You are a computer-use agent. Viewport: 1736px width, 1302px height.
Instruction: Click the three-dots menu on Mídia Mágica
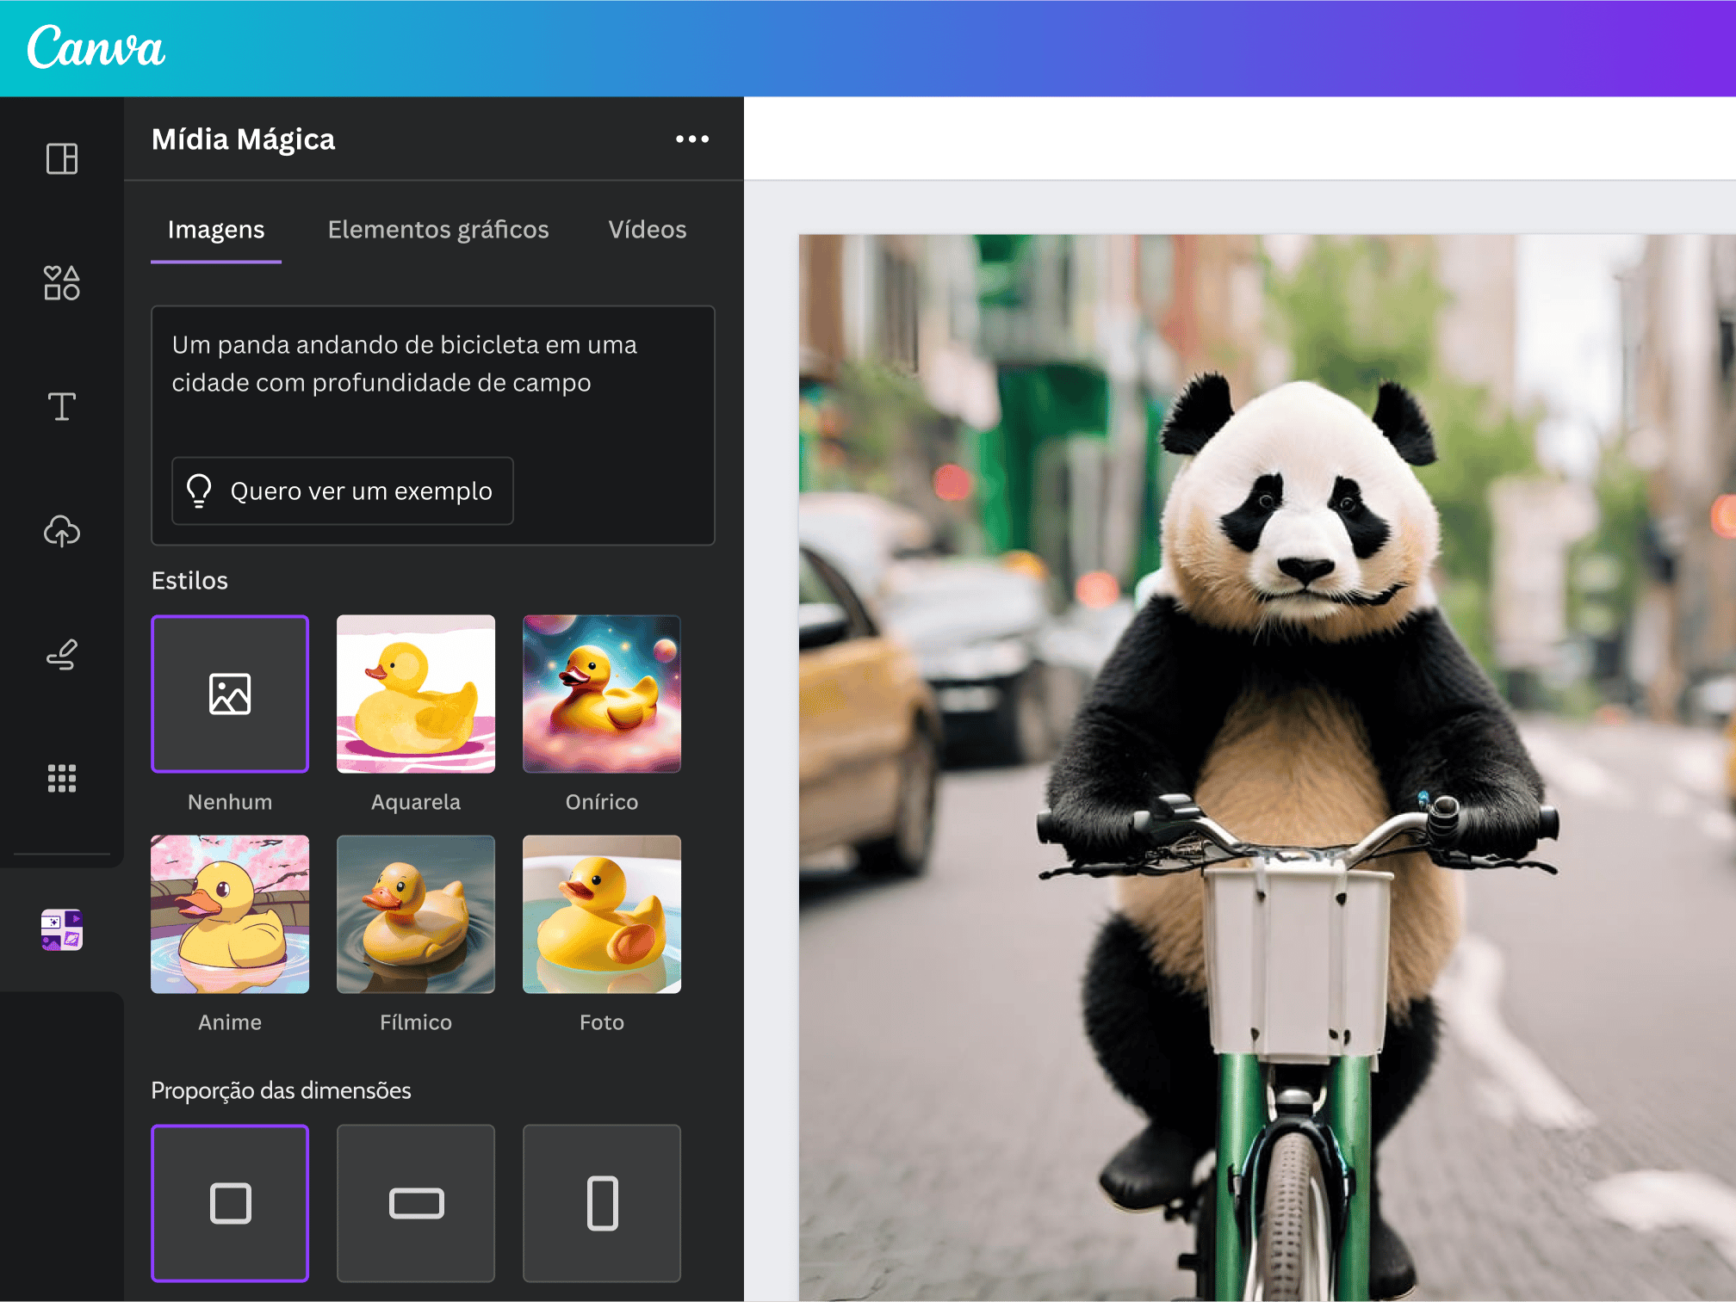pos(692,139)
